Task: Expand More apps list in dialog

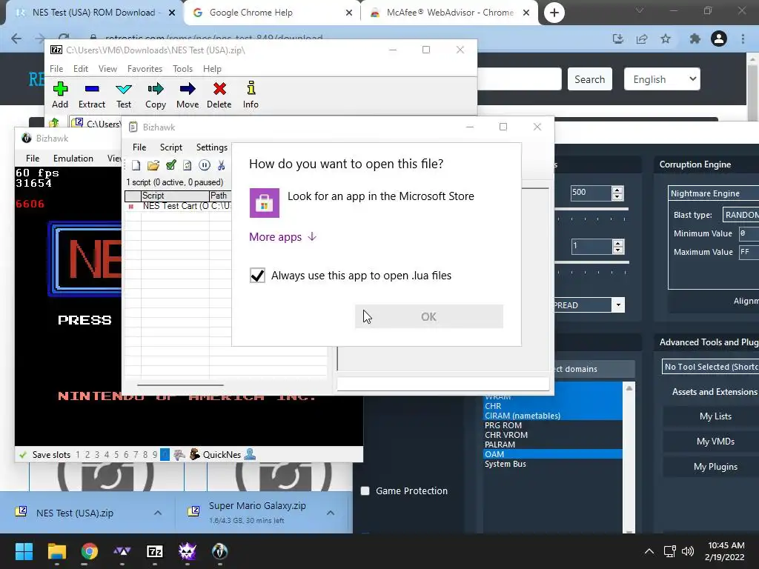Action: pos(282,236)
